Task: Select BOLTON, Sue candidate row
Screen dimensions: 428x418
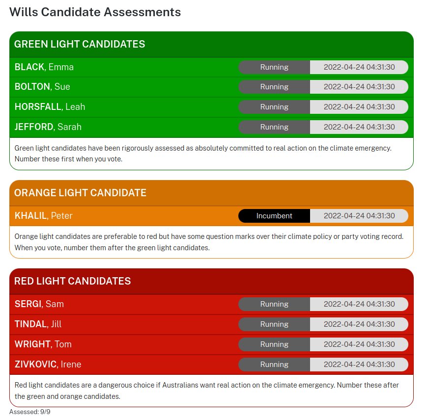Action: (42, 87)
